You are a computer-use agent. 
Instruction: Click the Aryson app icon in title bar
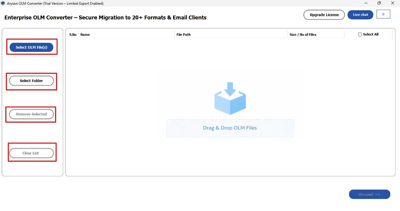click(3, 3)
